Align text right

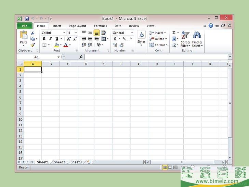pos(96,39)
